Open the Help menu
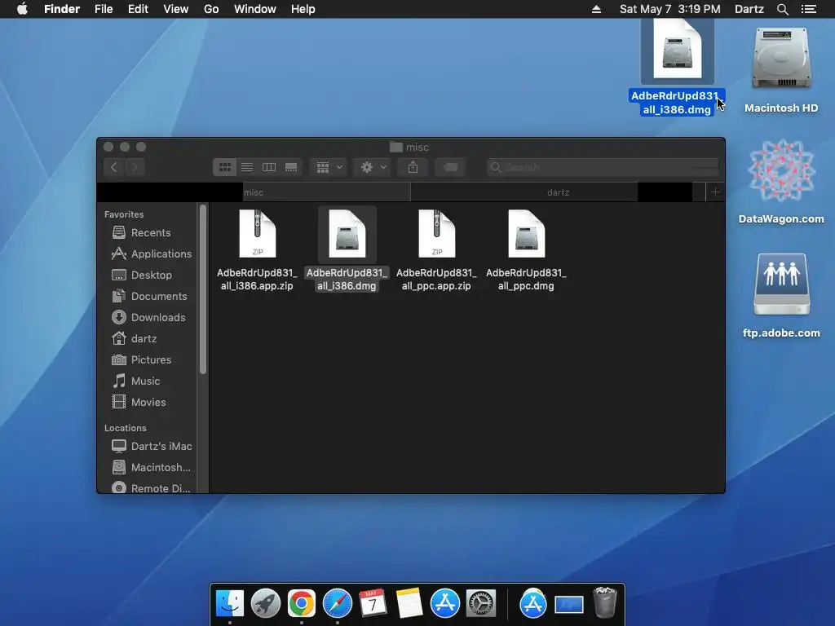The width and height of the screenshot is (835, 626). tap(303, 9)
